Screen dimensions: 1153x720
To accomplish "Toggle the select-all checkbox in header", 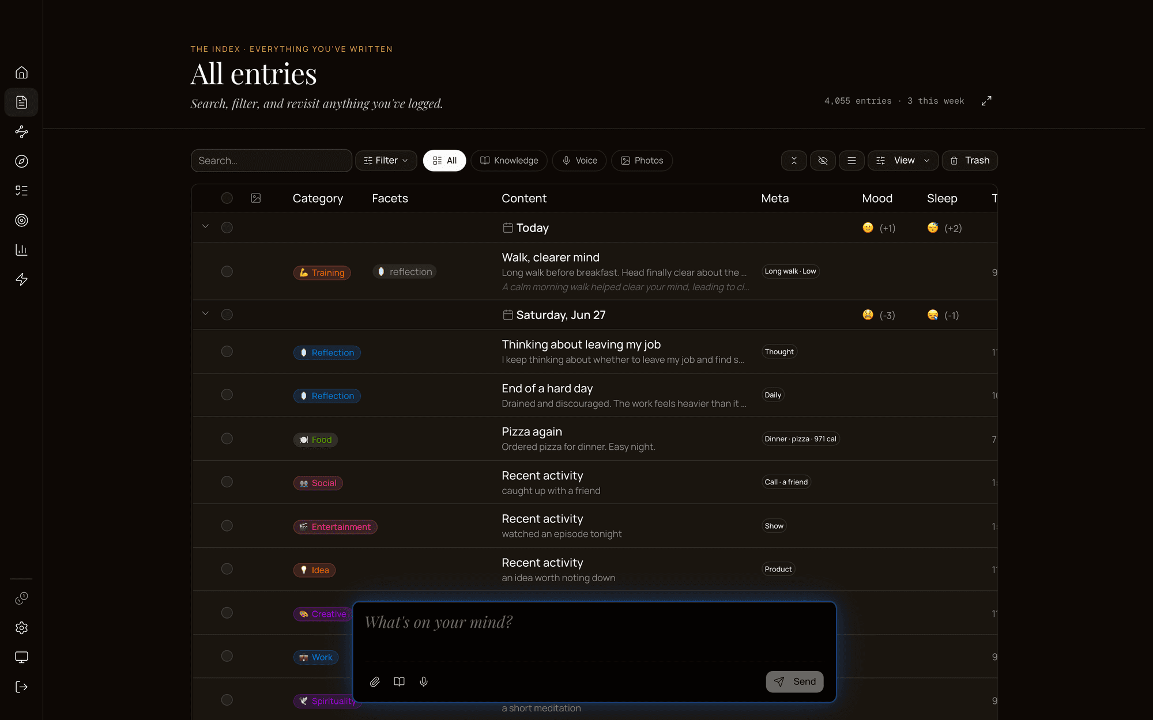I will pyautogui.click(x=227, y=198).
